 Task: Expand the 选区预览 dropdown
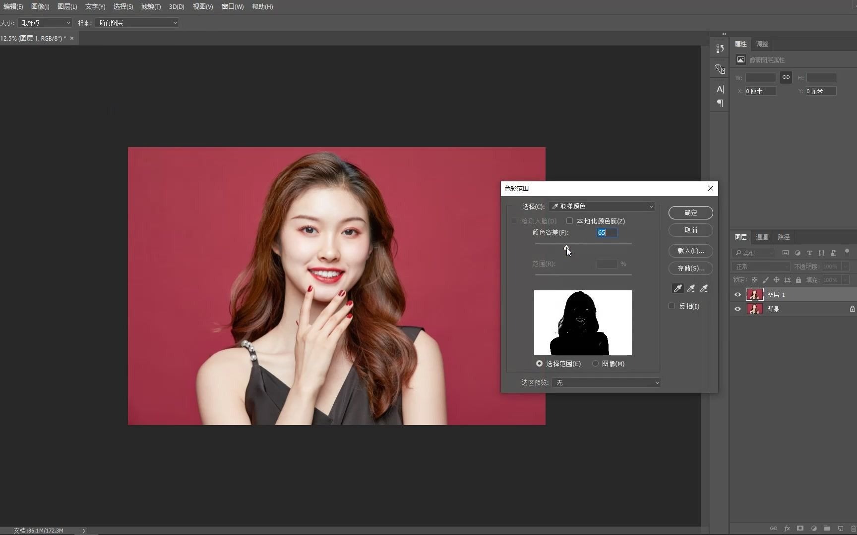point(606,383)
